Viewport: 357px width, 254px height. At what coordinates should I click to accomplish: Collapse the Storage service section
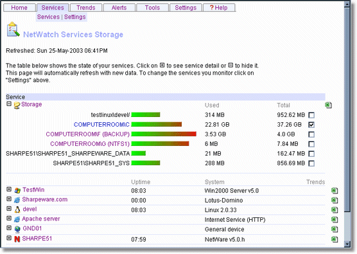click(x=9, y=104)
